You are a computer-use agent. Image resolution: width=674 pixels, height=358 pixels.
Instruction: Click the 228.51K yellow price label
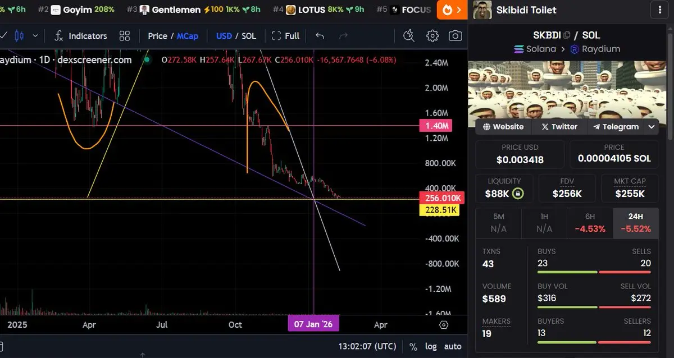point(439,210)
